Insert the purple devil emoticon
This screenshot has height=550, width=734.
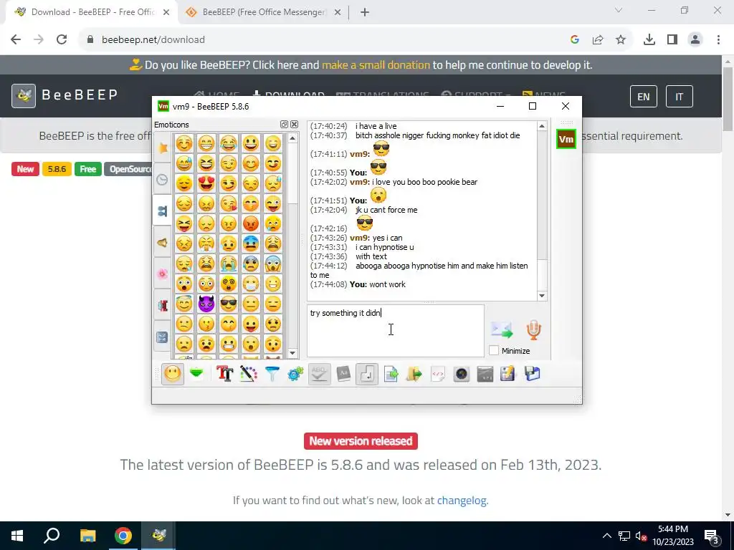(x=206, y=304)
